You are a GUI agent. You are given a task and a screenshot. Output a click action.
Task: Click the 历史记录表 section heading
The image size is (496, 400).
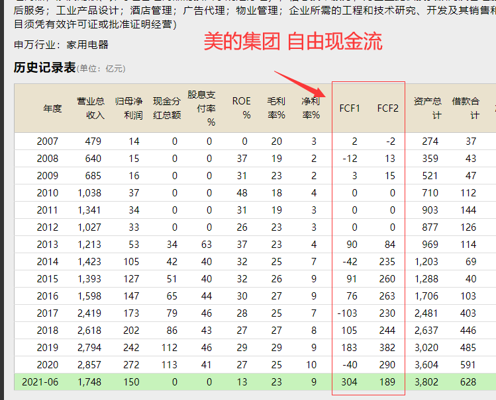[44, 67]
